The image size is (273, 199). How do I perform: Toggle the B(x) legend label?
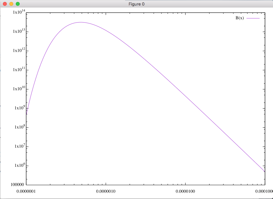coord(239,18)
